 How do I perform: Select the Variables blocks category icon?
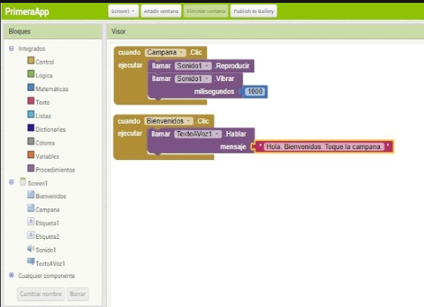click(x=30, y=154)
